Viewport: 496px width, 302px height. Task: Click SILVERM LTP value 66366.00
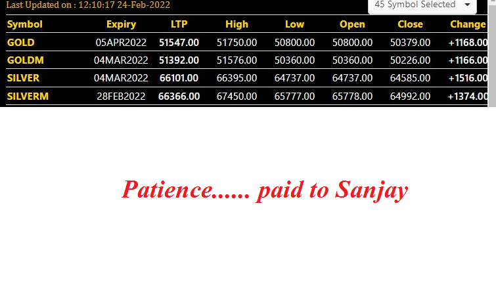[179, 96]
